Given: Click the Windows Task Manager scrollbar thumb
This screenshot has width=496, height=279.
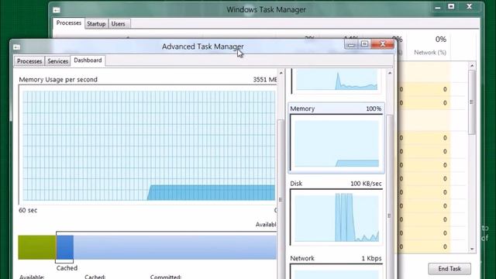Looking at the screenshot, I should [472, 102].
